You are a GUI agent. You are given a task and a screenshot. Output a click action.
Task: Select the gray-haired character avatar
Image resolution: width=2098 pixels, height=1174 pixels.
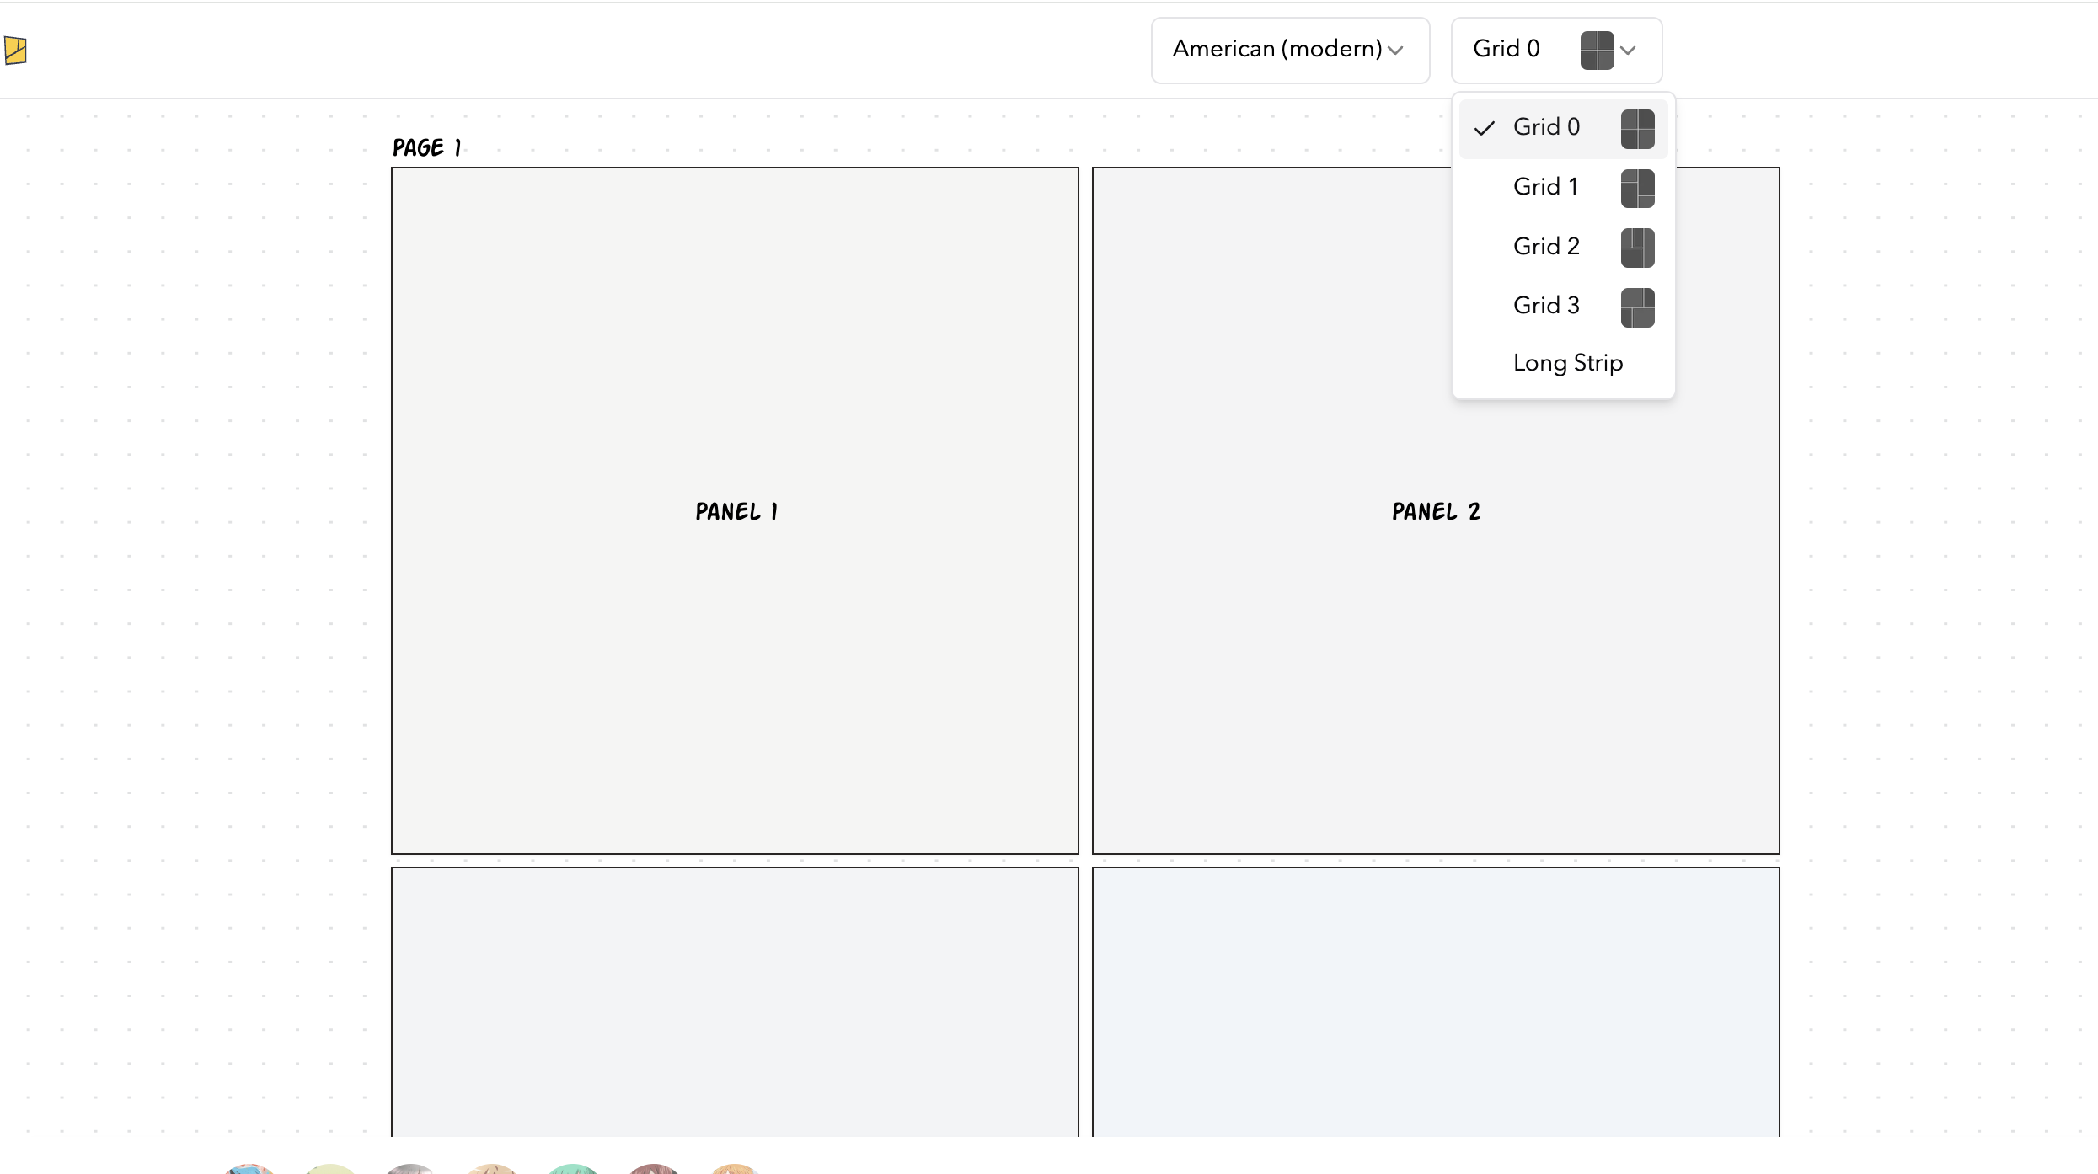(x=410, y=1169)
